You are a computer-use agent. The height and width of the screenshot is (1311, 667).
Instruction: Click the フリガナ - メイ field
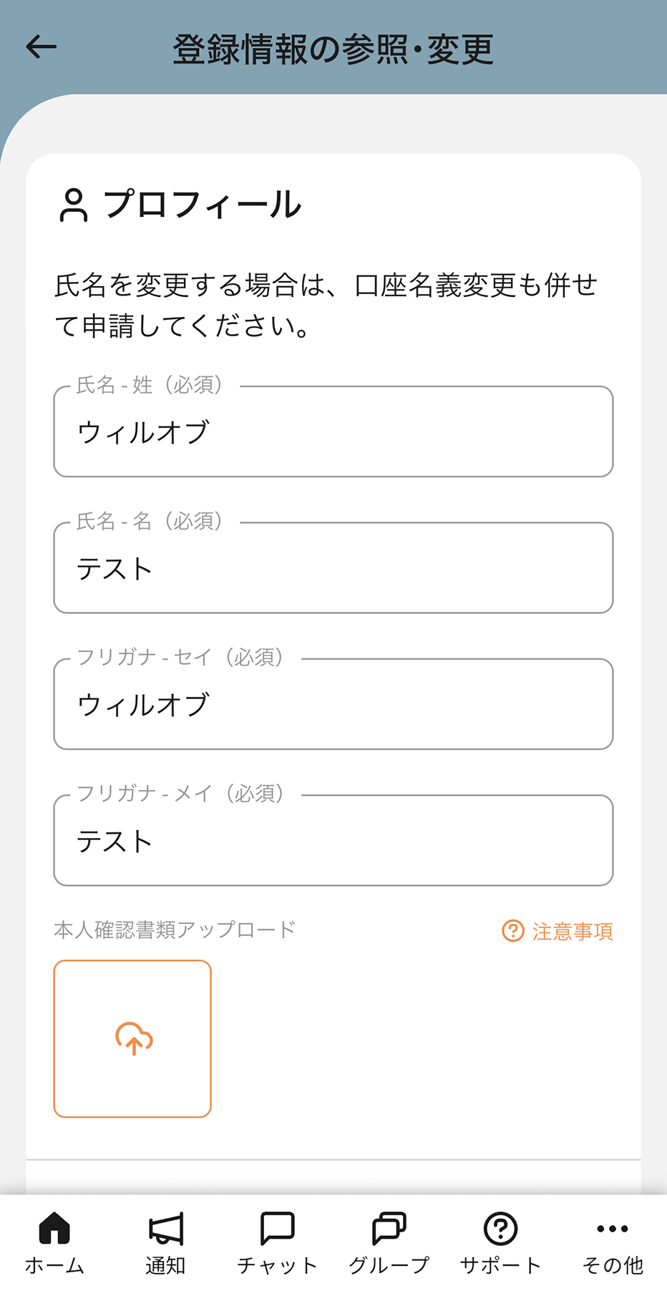click(333, 841)
